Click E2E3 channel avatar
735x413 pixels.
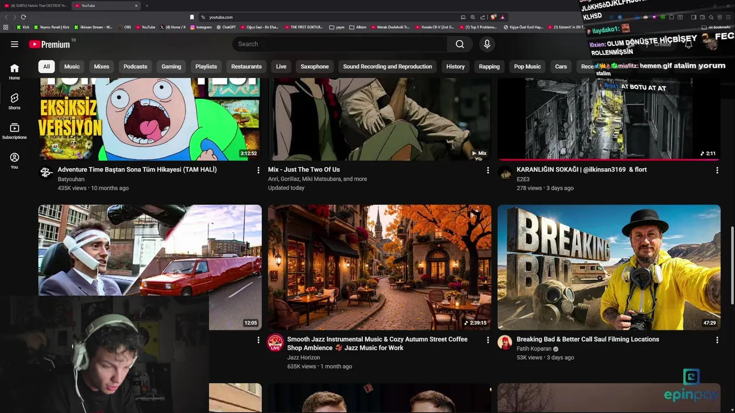point(505,172)
